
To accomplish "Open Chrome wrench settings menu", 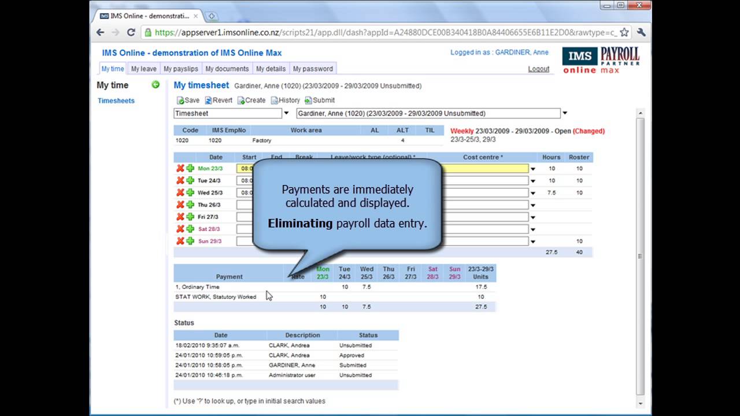I will (641, 32).
